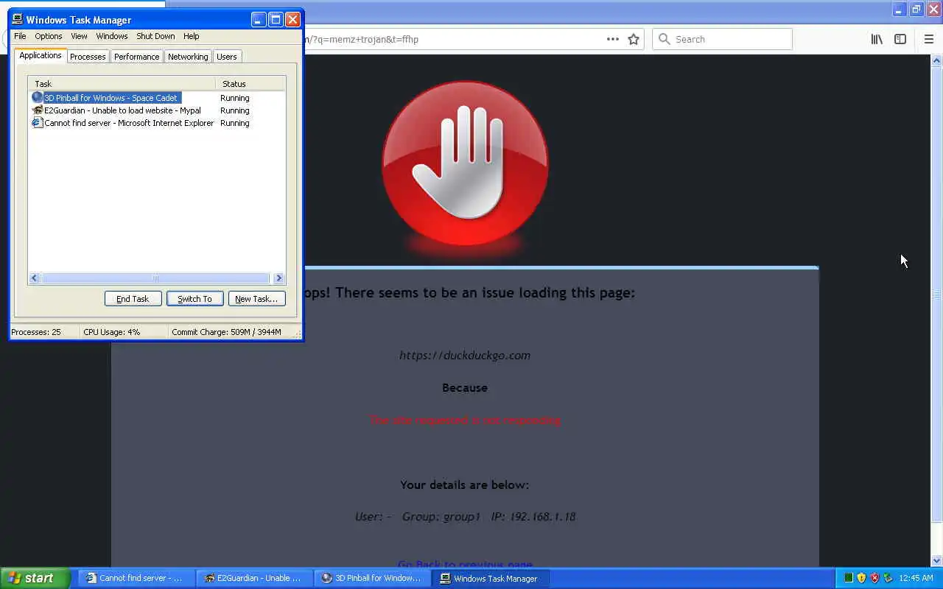Open browser page actions three-dot menu
943x589 pixels.
(613, 39)
